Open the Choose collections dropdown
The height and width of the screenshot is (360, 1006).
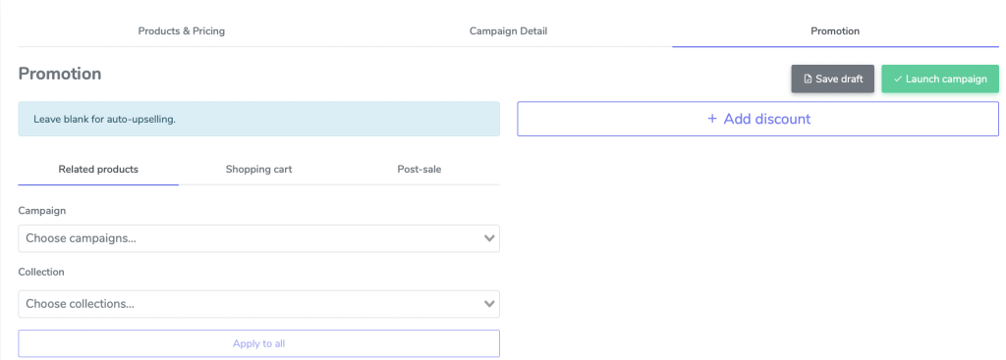(258, 304)
